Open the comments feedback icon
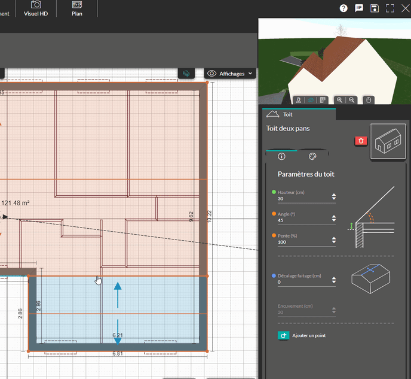The image size is (411, 379). pyautogui.click(x=359, y=8)
